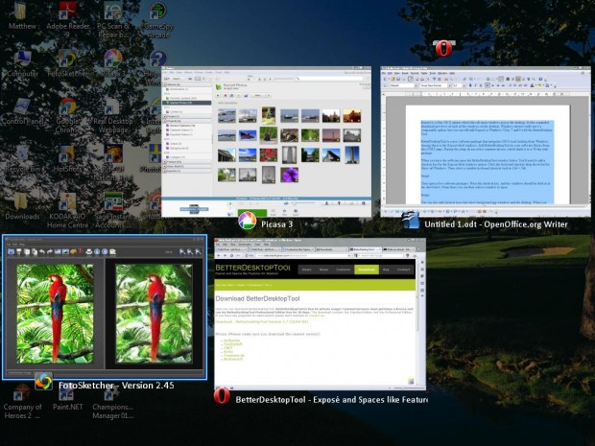This screenshot has width=595, height=446.
Task: Click the open file icon in FotoSketcher toolbar
Action: coord(11,251)
